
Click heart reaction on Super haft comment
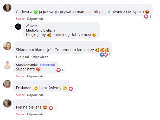click(x=59, y=70)
